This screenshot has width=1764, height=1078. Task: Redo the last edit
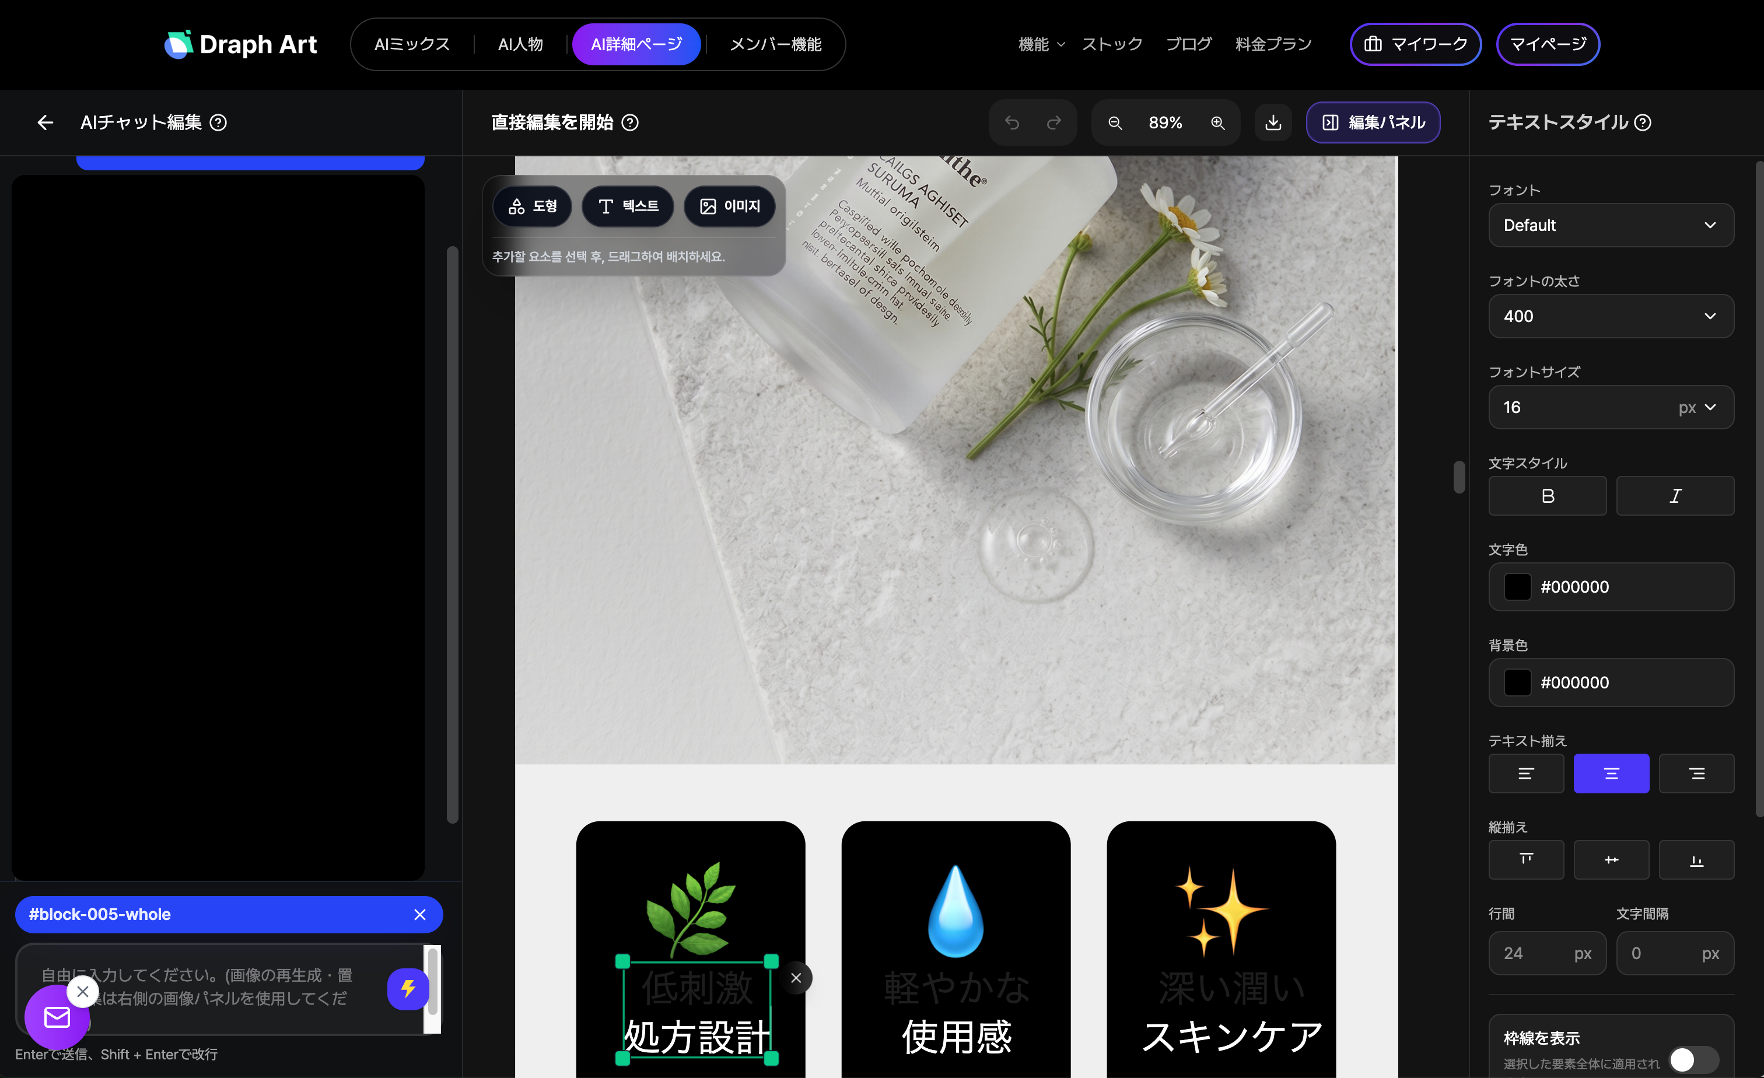coord(1054,123)
